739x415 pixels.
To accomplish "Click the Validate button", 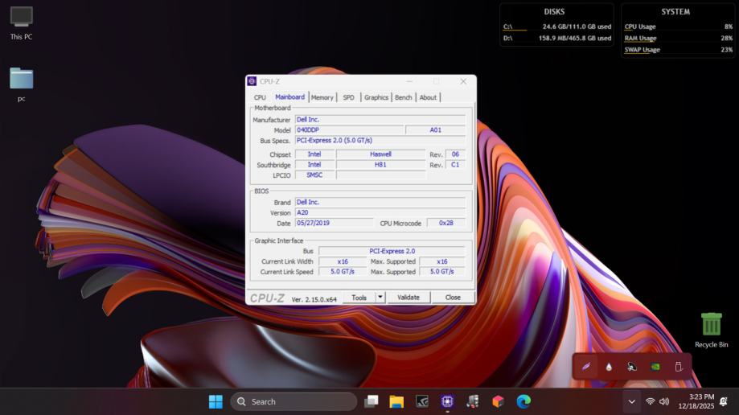I will pos(409,298).
